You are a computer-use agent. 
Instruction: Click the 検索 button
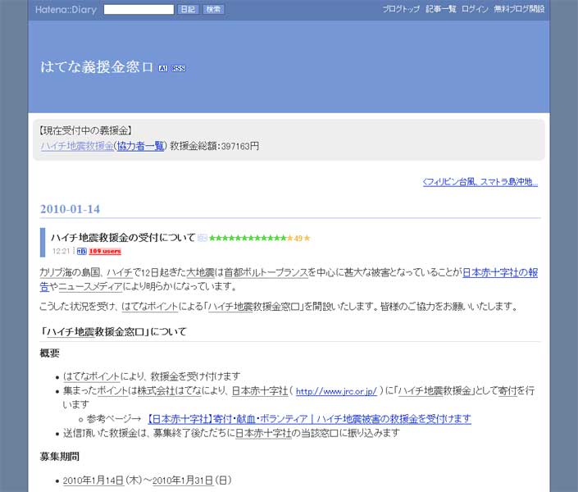click(213, 10)
